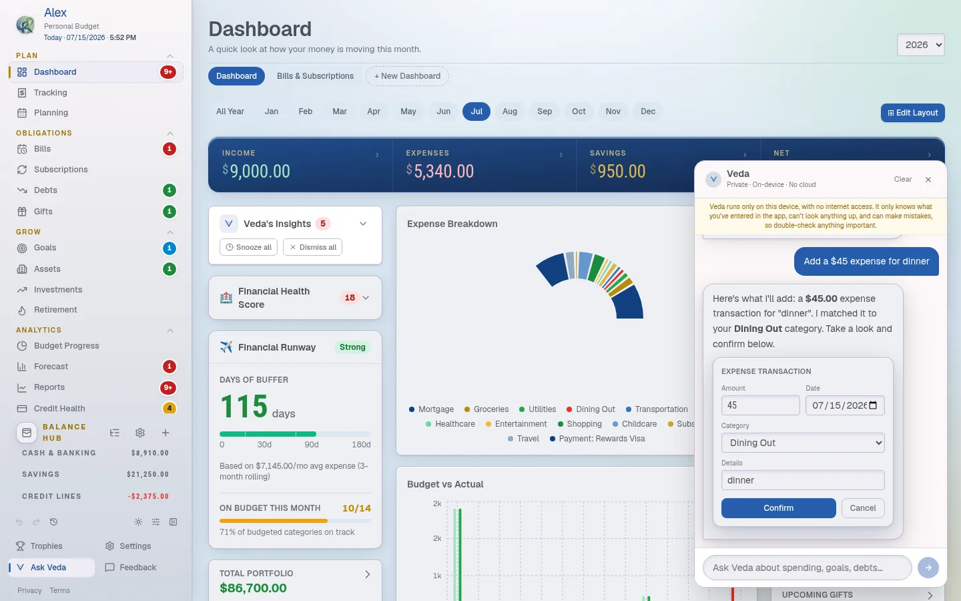Collapse the PLAN sidebar section

[170, 56]
